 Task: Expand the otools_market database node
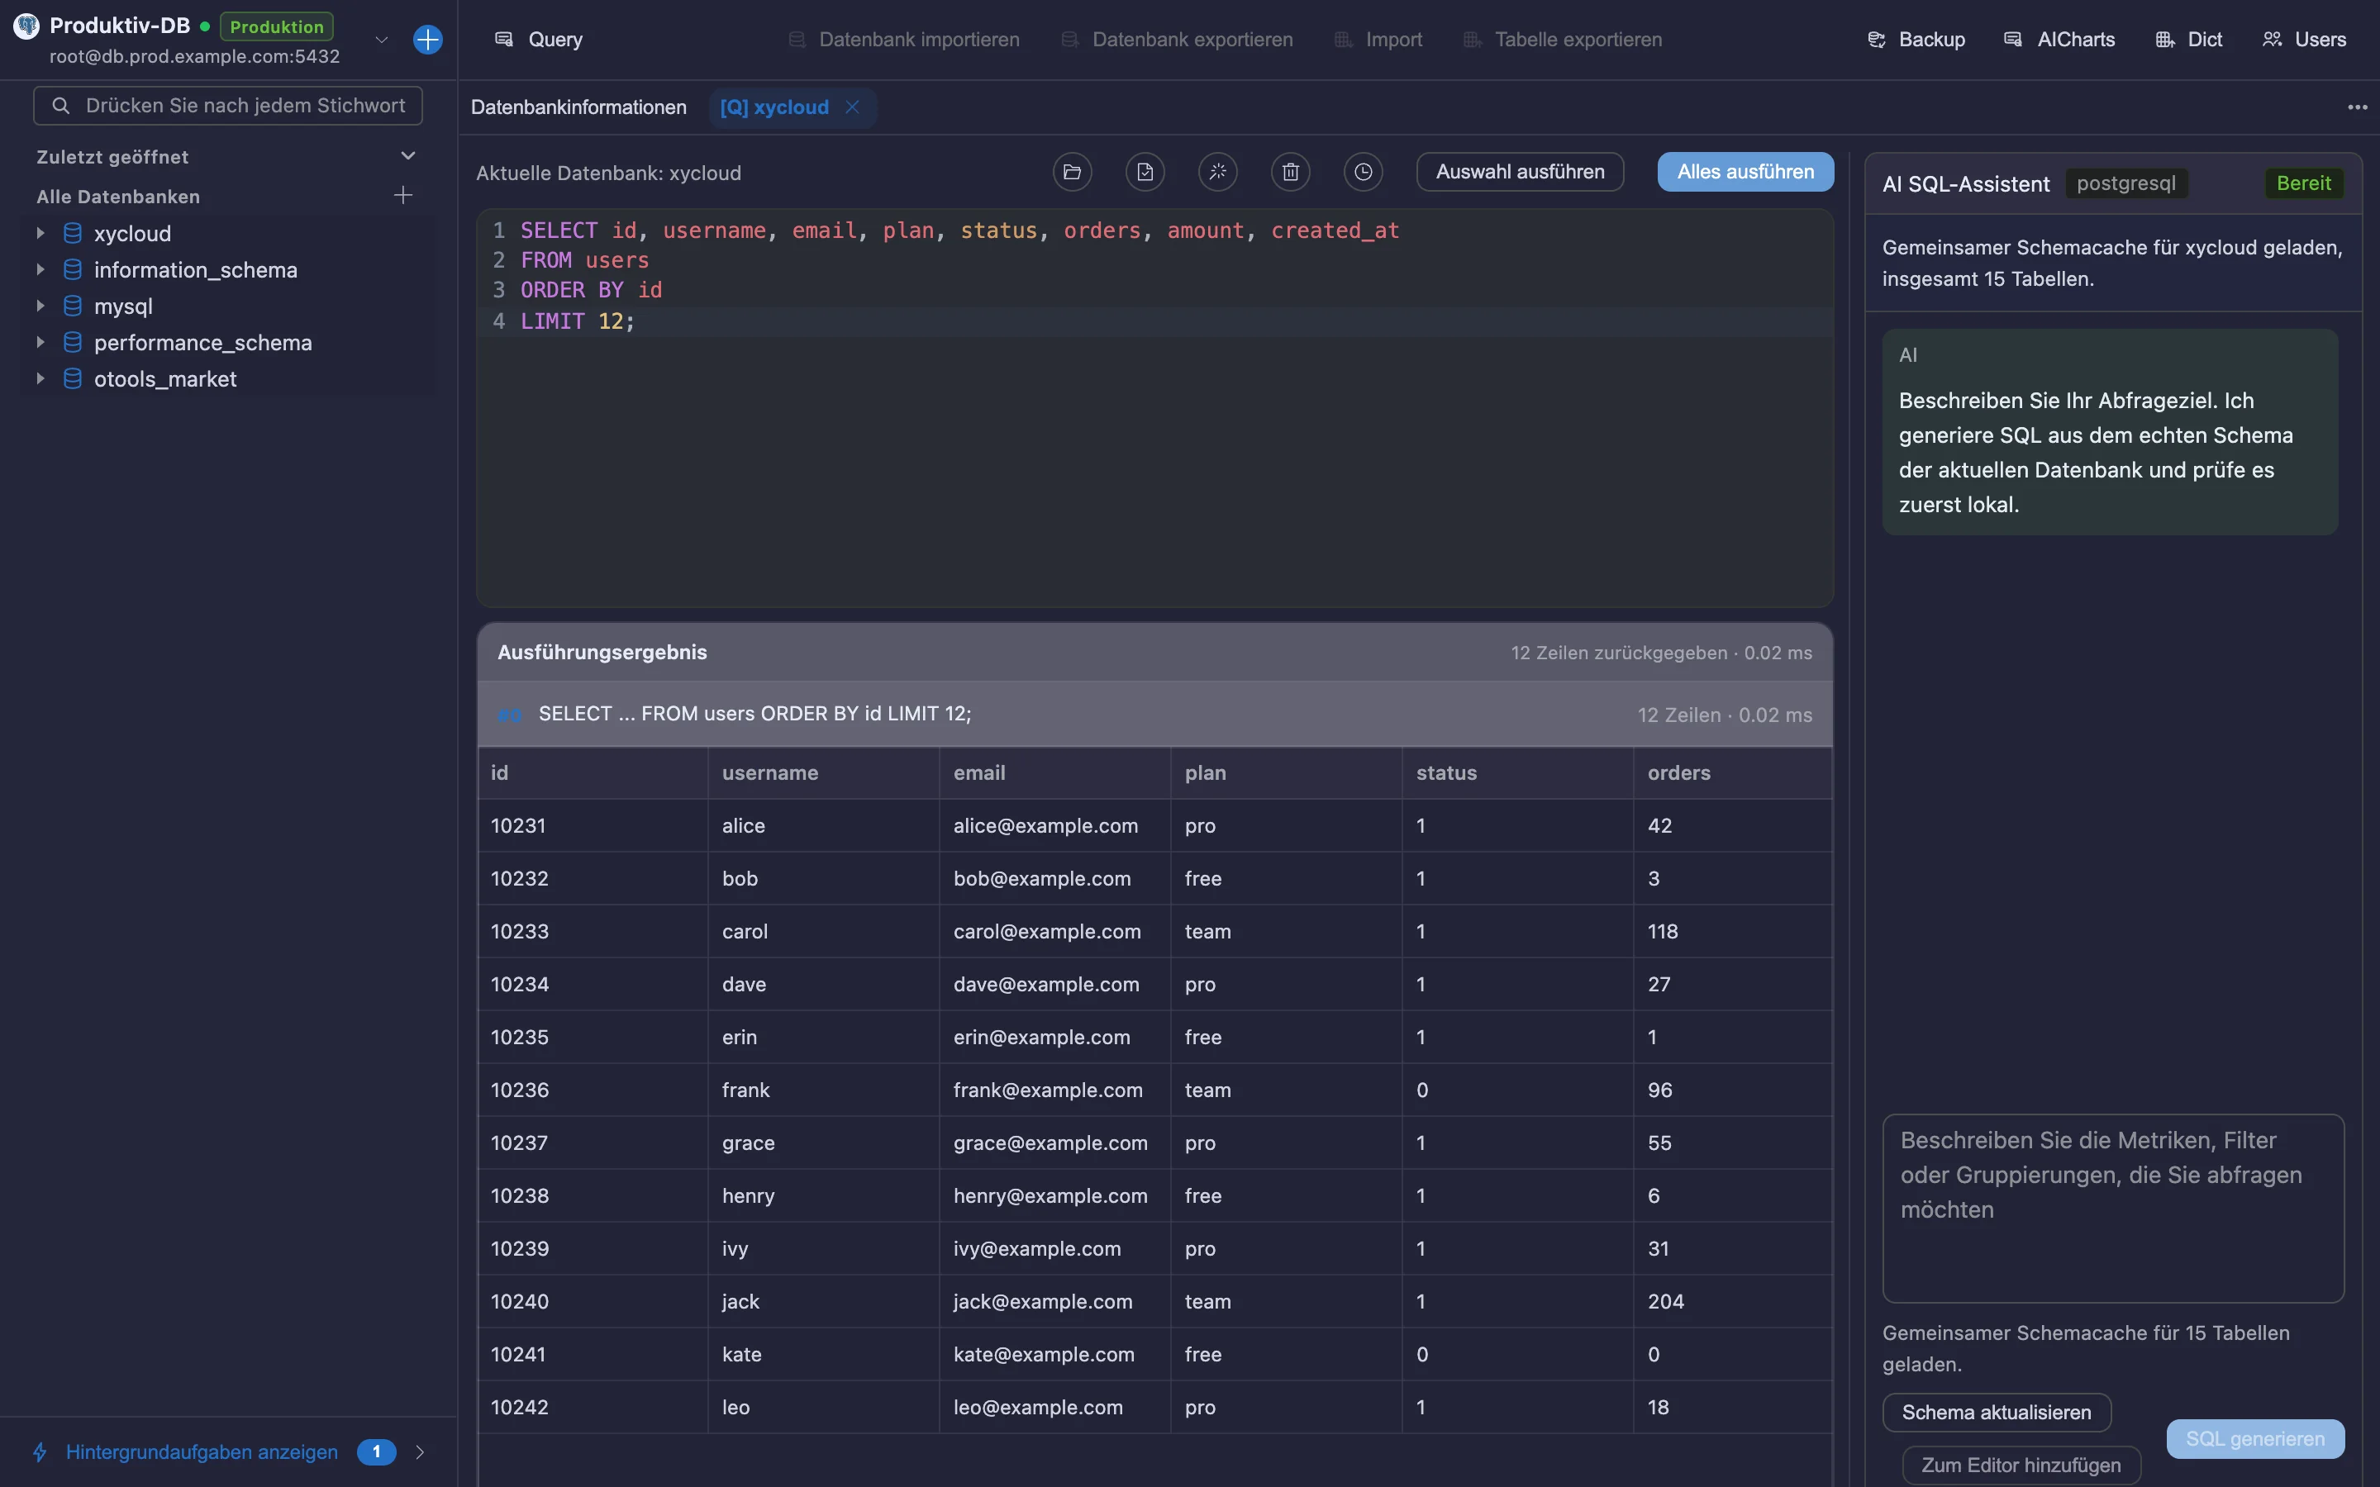tap(40, 378)
